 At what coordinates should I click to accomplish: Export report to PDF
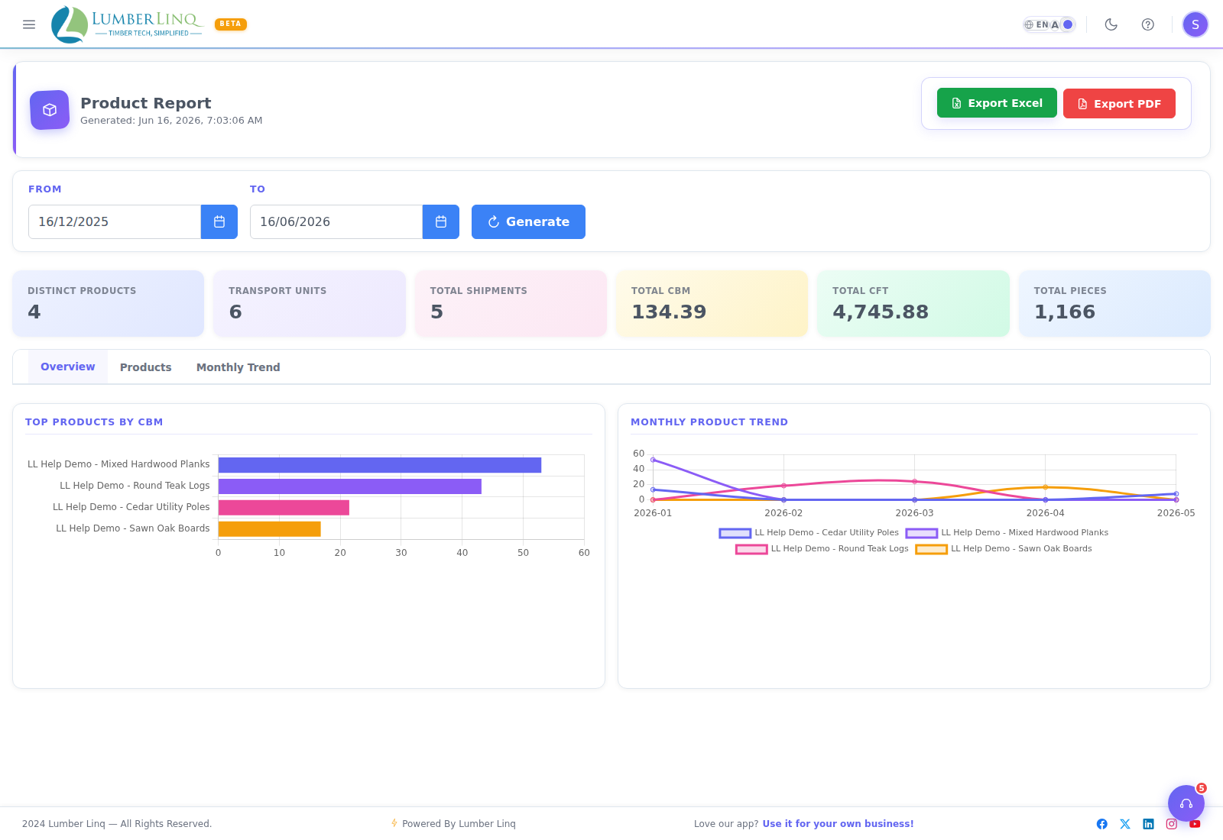pos(1119,103)
